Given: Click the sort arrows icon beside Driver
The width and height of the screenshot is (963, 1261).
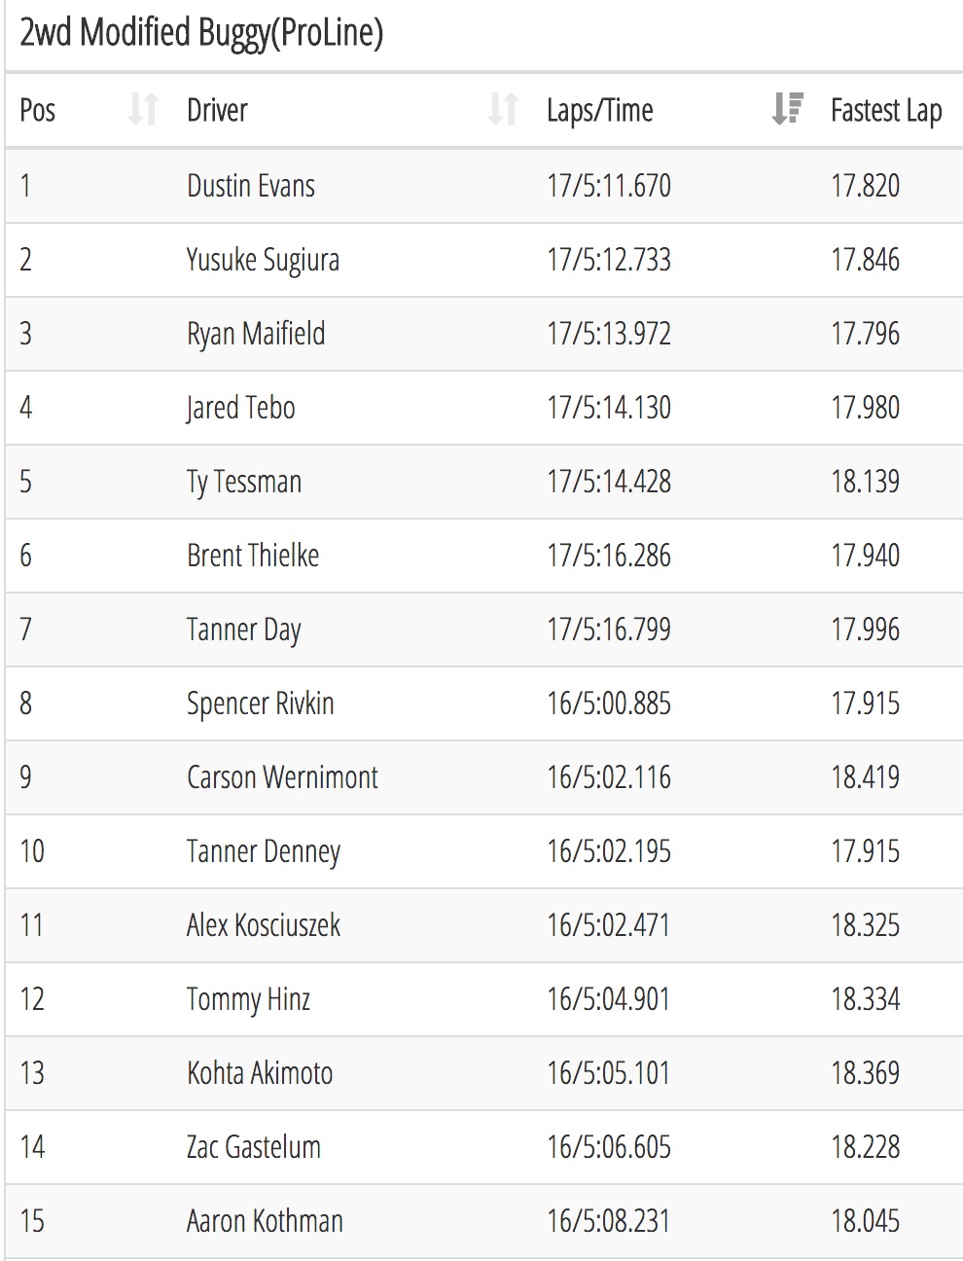Looking at the screenshot, I should (x=503, y=110).
